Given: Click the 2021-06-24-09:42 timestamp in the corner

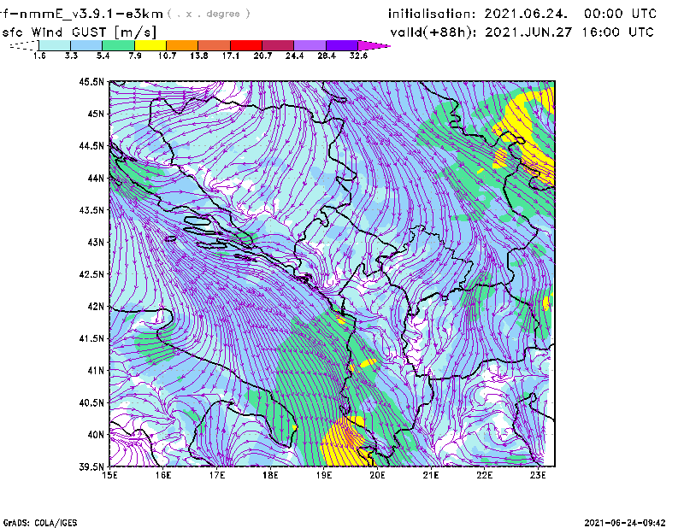Looking at the screenshot, I should click(629, 521).
